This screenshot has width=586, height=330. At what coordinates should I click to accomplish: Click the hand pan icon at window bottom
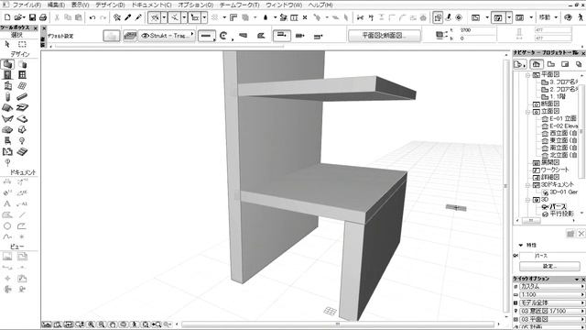(x=113, y=324)
